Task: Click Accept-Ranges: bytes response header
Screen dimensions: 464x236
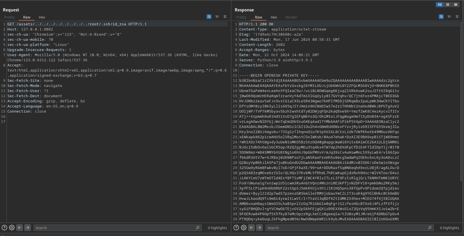Action: pyautogui.click(x=262, y=50)
